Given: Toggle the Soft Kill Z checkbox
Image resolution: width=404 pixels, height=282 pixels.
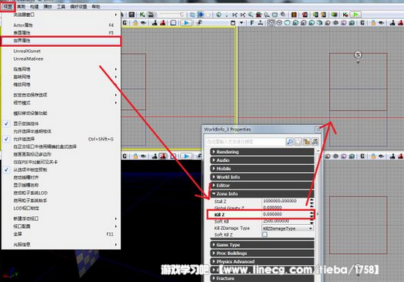Looking at the screenshot, I should pos(265,234).
